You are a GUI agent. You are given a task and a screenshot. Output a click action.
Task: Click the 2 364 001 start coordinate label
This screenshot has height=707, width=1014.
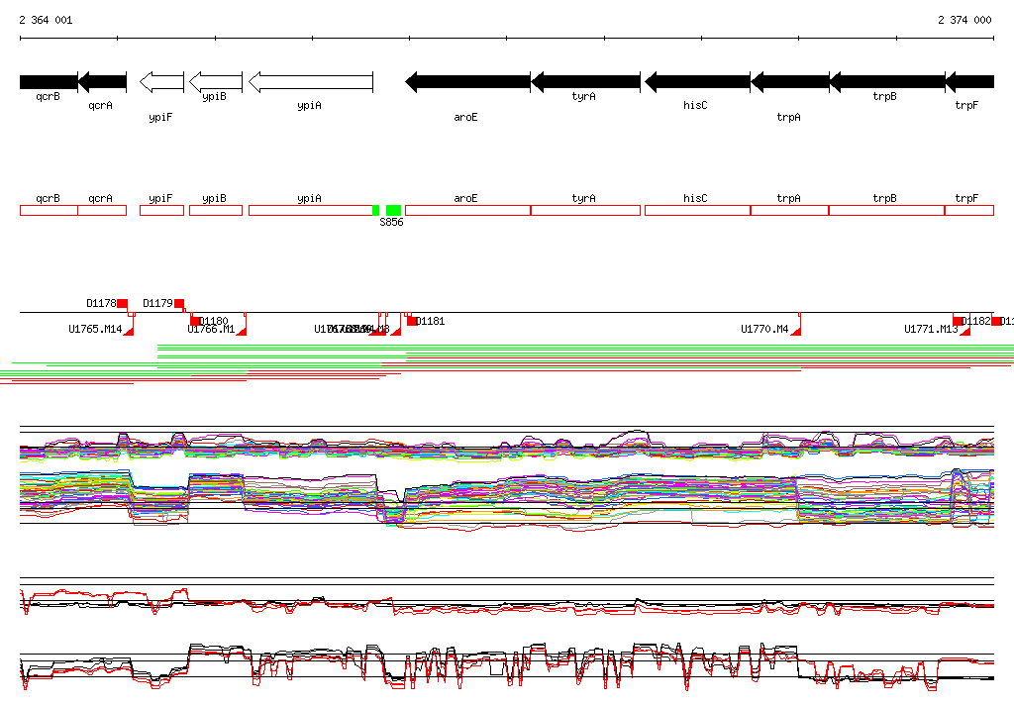click(x=46, y=20)
